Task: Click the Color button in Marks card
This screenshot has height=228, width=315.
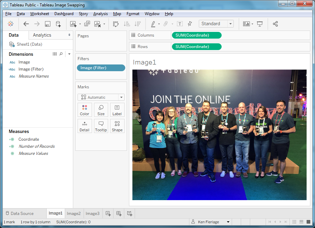Action: [85, 110]
